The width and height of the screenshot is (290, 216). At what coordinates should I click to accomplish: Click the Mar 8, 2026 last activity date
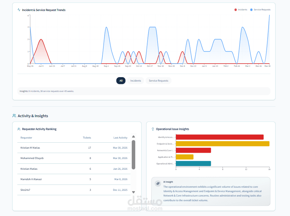click(121, 179)
